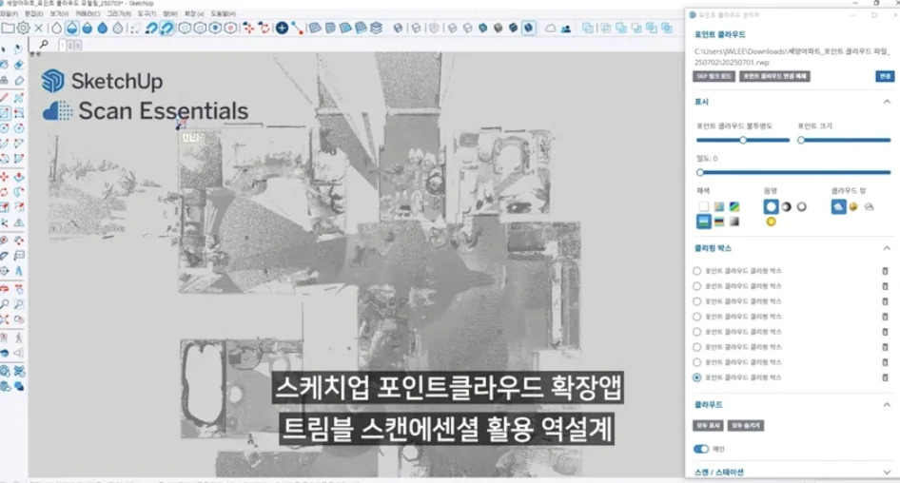Choose the Zoom magnifier tool in left toolbar
900x483 pixels.
(5, 304)
